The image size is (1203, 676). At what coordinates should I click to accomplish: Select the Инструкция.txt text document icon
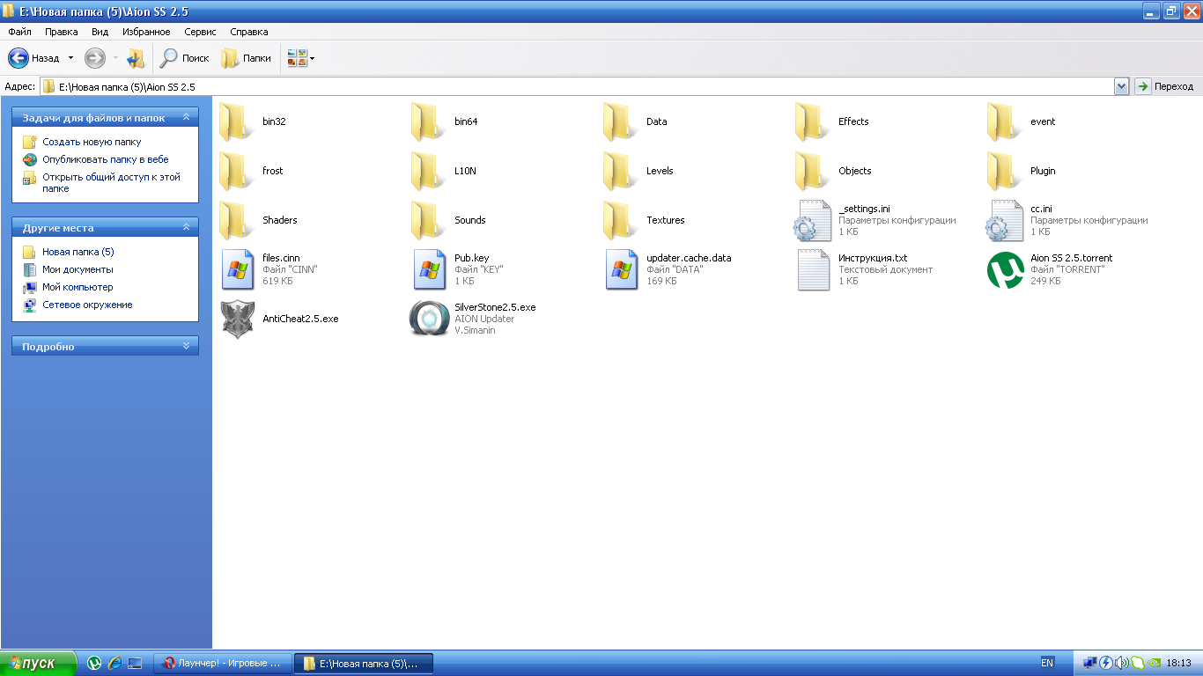pyautogui.click(x=814, y=269)
